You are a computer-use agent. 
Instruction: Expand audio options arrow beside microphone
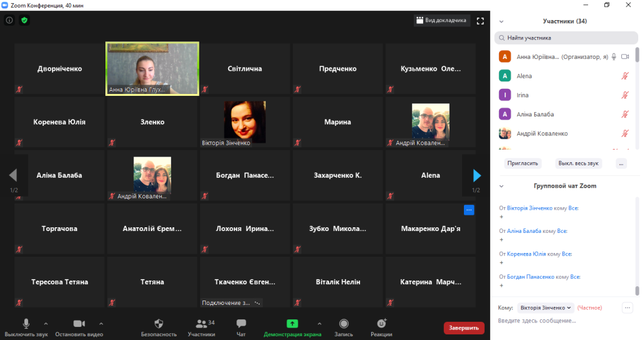46,324
